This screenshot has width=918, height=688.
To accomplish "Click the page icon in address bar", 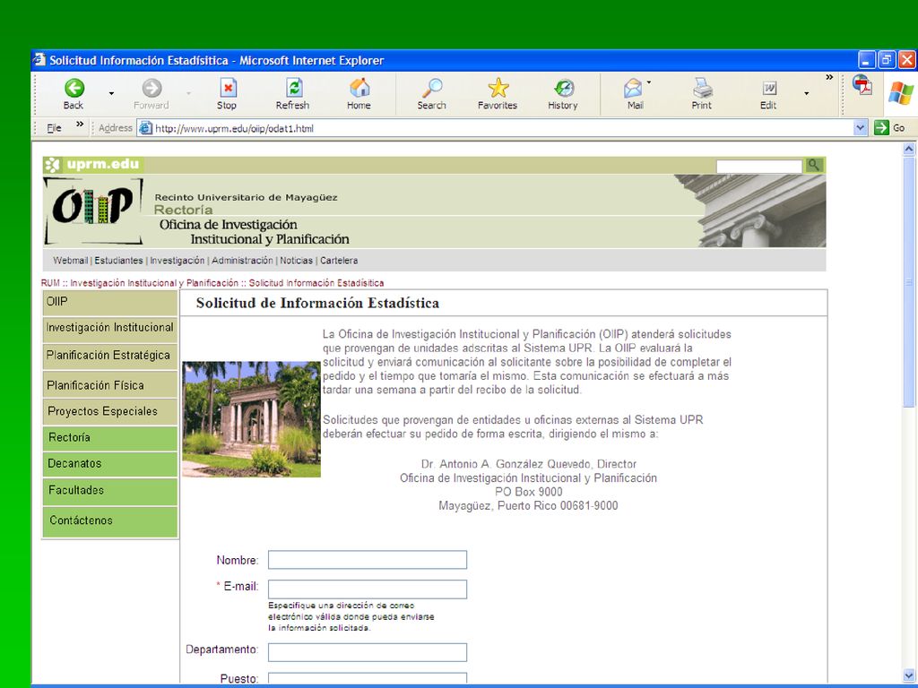I will tap(145, 128).
